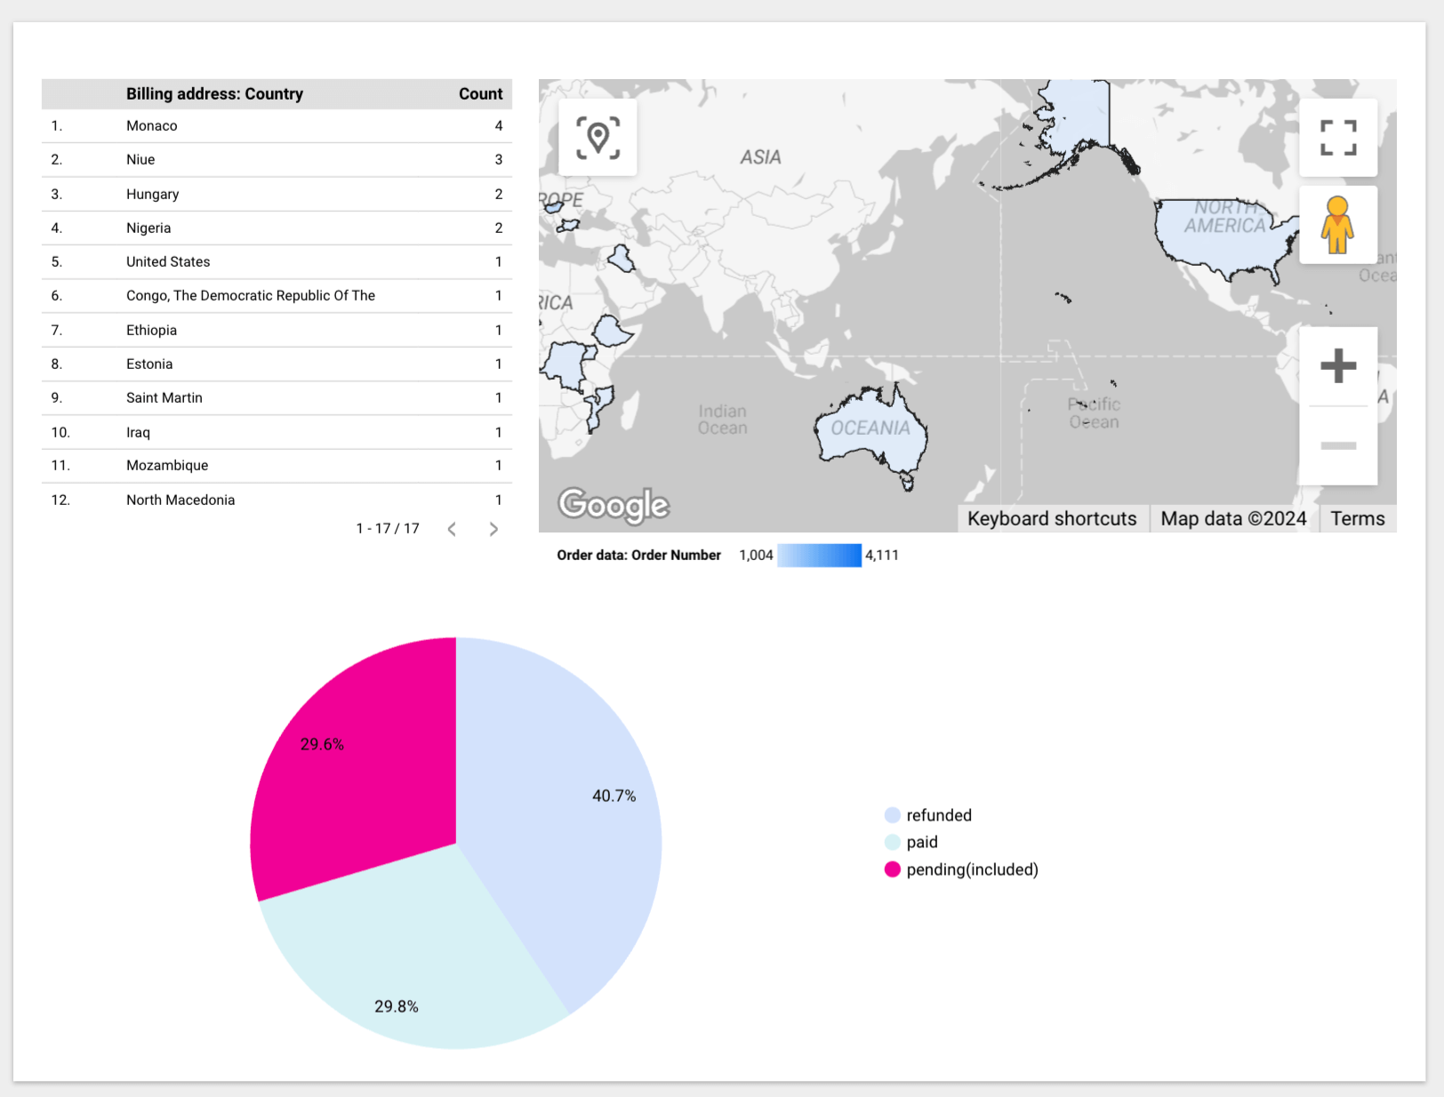Image resolution: width=1444 pixels, height=1097 pixels.
Task: Toggle the refunded legend entry
Action: pyautogui.click(x=928, y=815)
